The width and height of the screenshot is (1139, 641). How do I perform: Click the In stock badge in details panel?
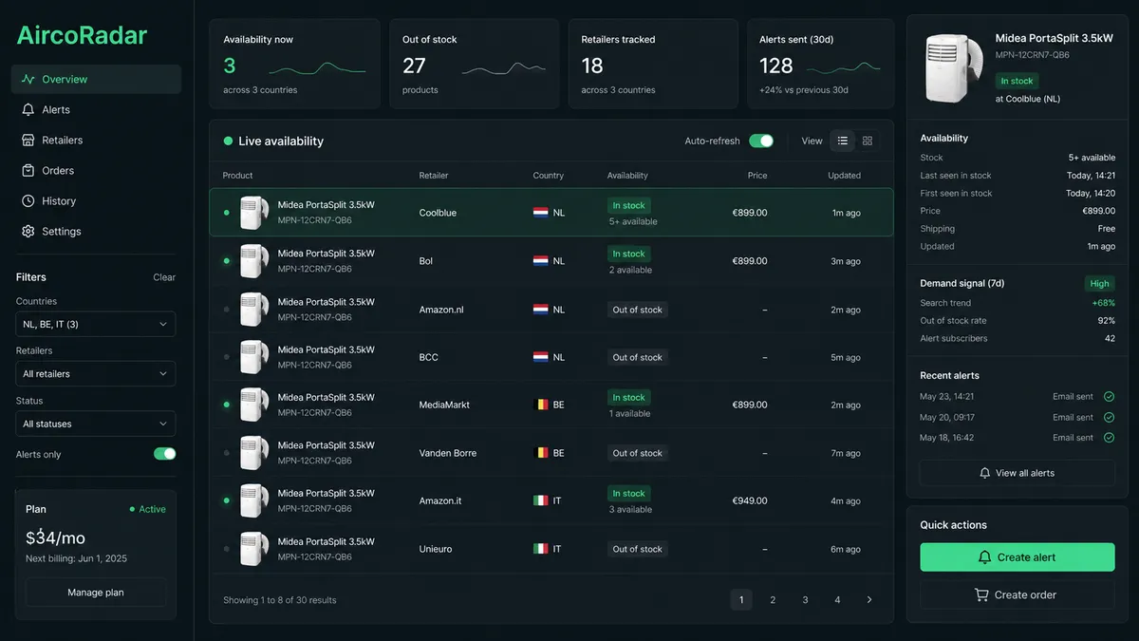[x=1017, y=81]
